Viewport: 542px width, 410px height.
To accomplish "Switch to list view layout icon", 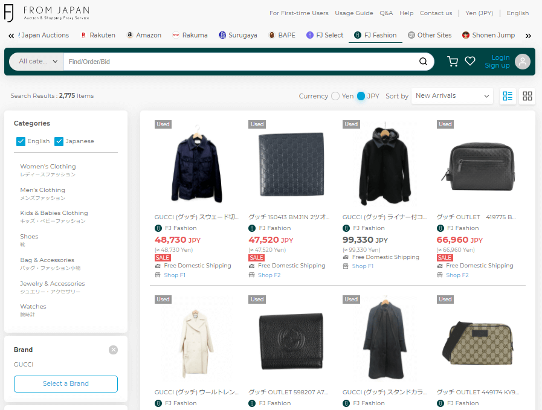I will coord(508,96).
